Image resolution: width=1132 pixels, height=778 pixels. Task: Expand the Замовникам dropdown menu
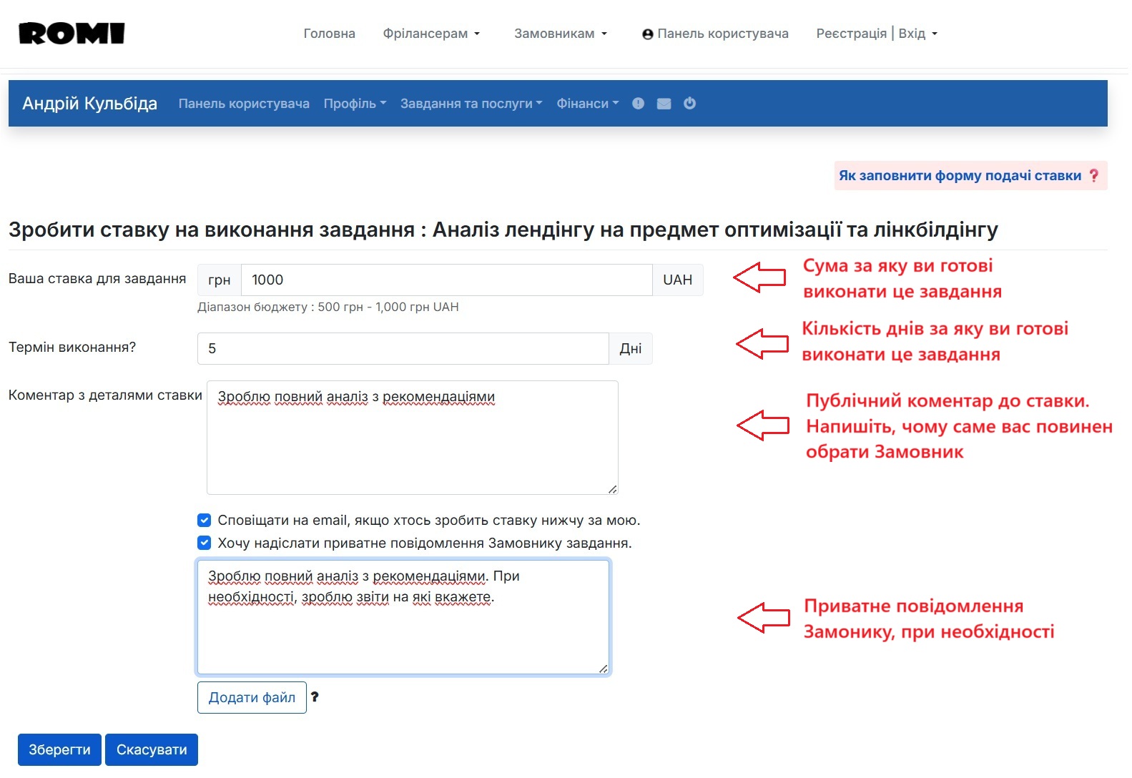pos(560,34)
